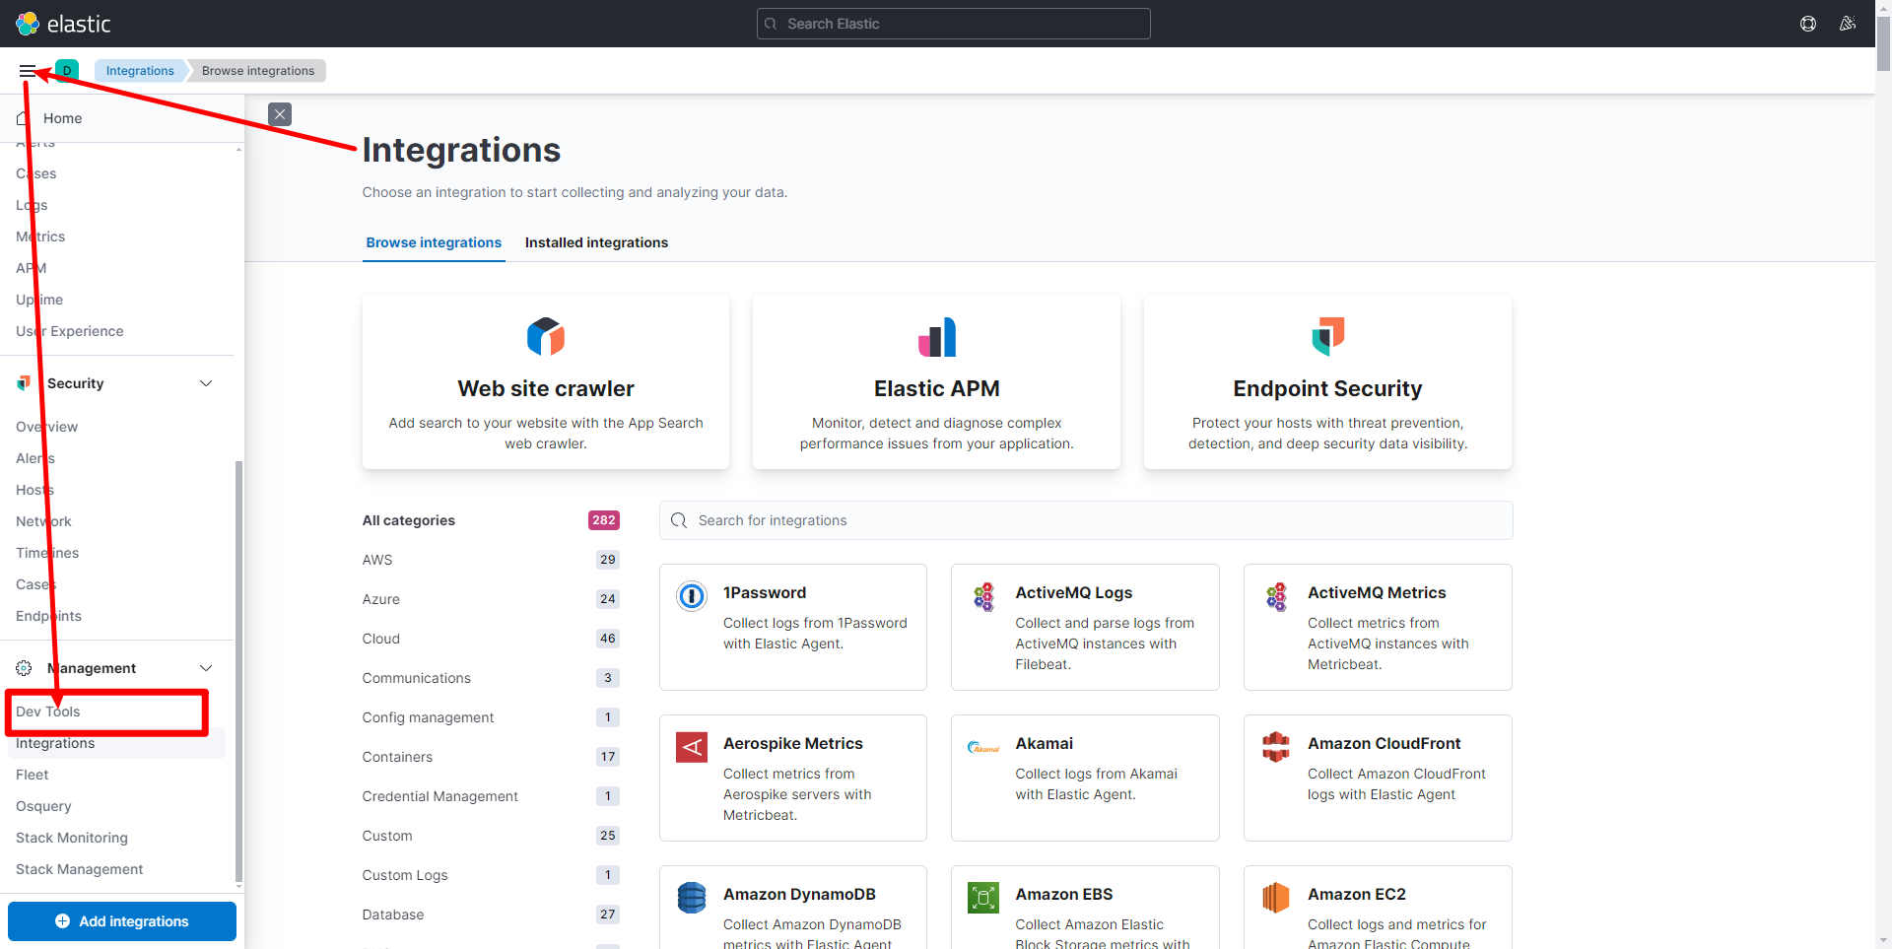Open Stack Management in sidebar
This screenshot has width=1892, height=949.
click(x=80, y=869)
